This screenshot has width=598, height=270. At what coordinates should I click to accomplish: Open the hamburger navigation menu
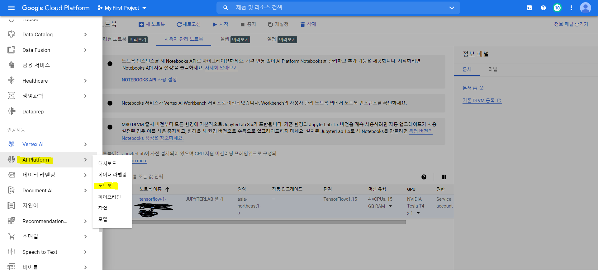pyautogui.click(x=12, y=8)
